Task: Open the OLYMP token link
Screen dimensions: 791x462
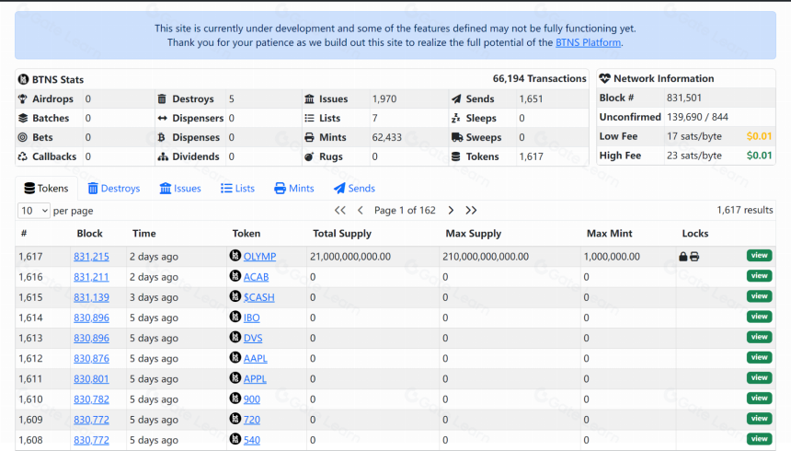Action: [x=259, y=257]
